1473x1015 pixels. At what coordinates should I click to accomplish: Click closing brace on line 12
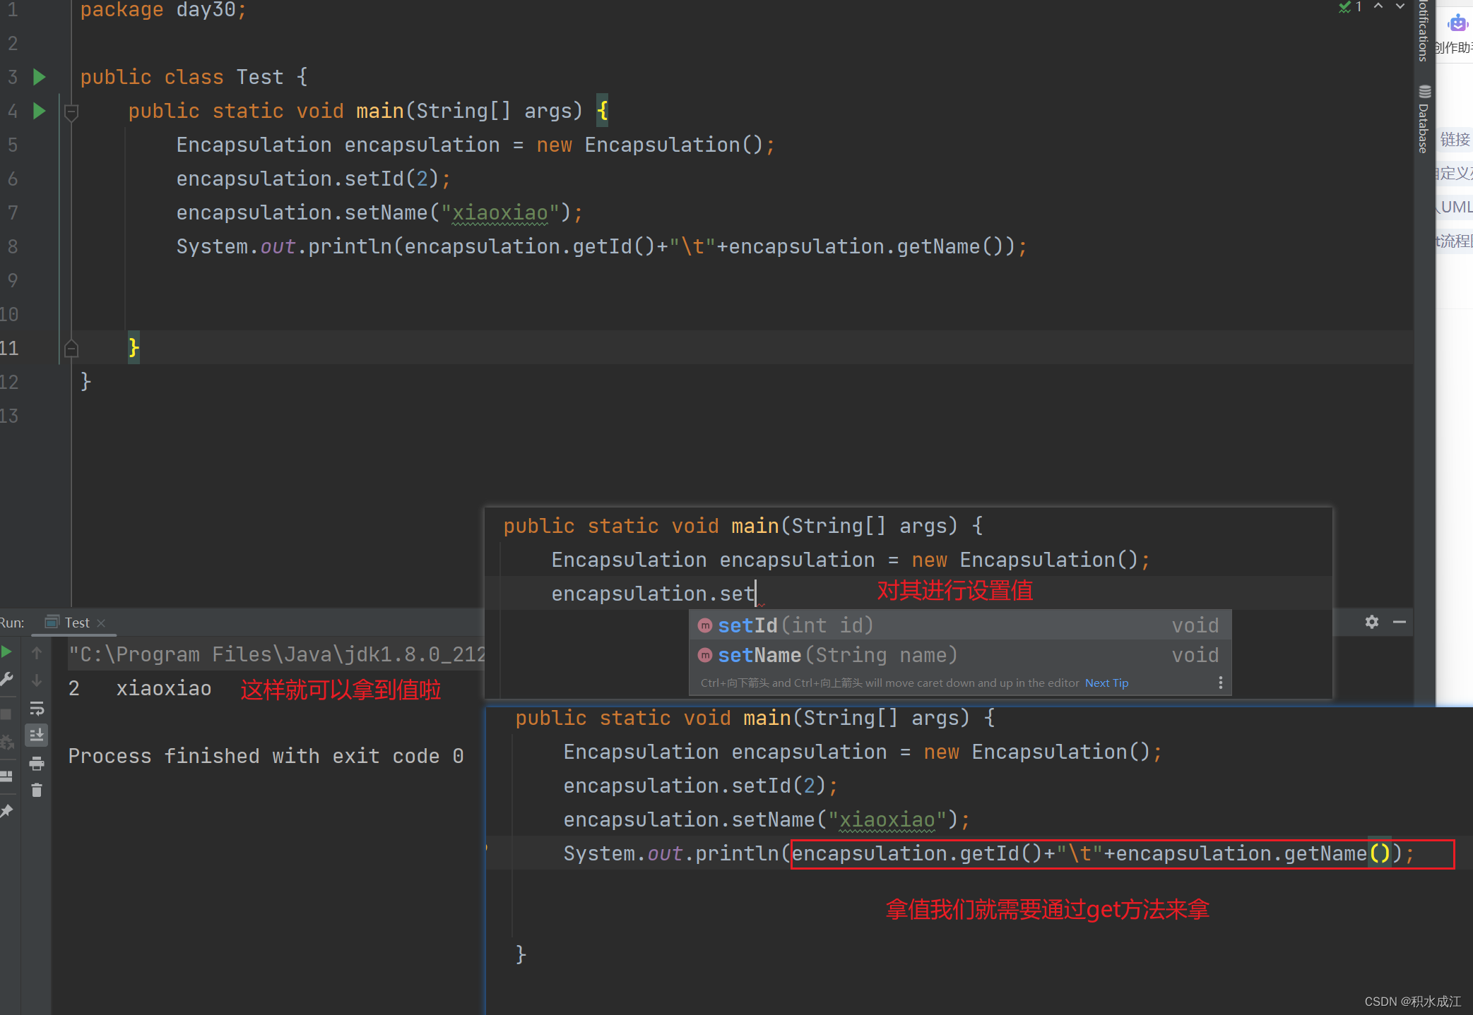pyautogui.click(x=85, y=382)
